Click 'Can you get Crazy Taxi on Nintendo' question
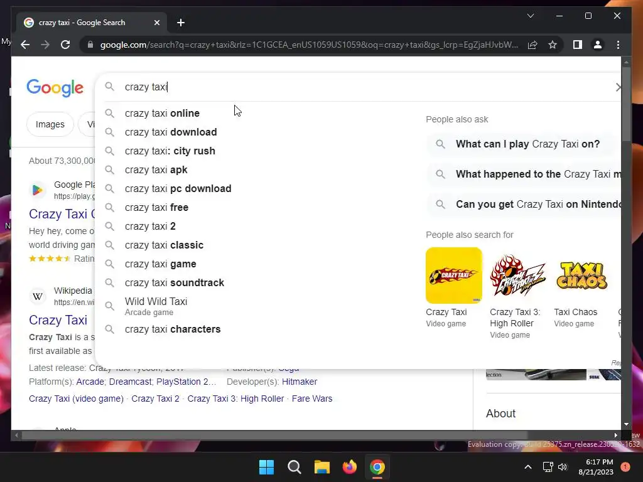Image resolution: width=643 pixels, height=482 pixels. 524,204
